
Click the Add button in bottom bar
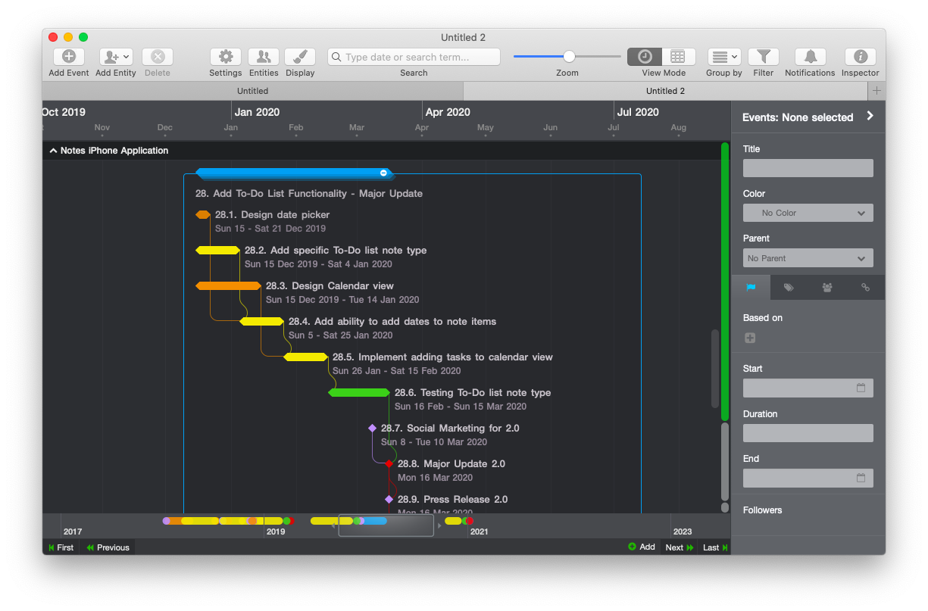pos(641,547)
